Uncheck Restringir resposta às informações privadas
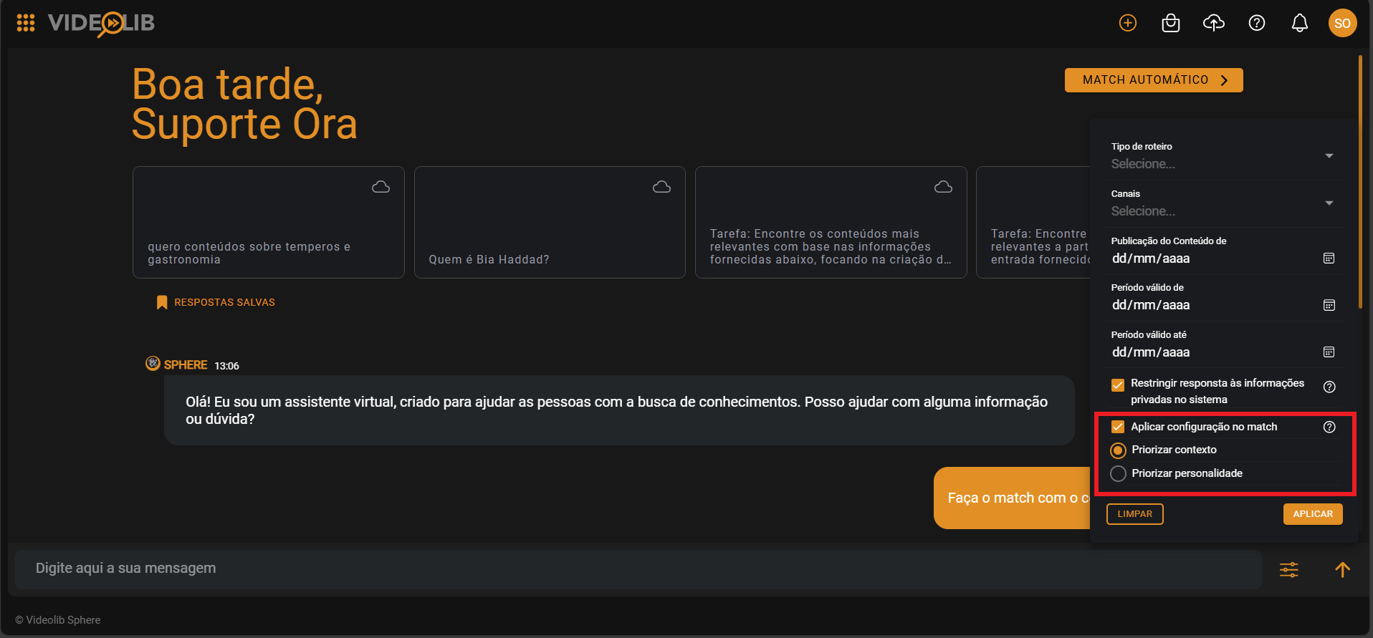 pyautogui.click(x=1118, y=385)
